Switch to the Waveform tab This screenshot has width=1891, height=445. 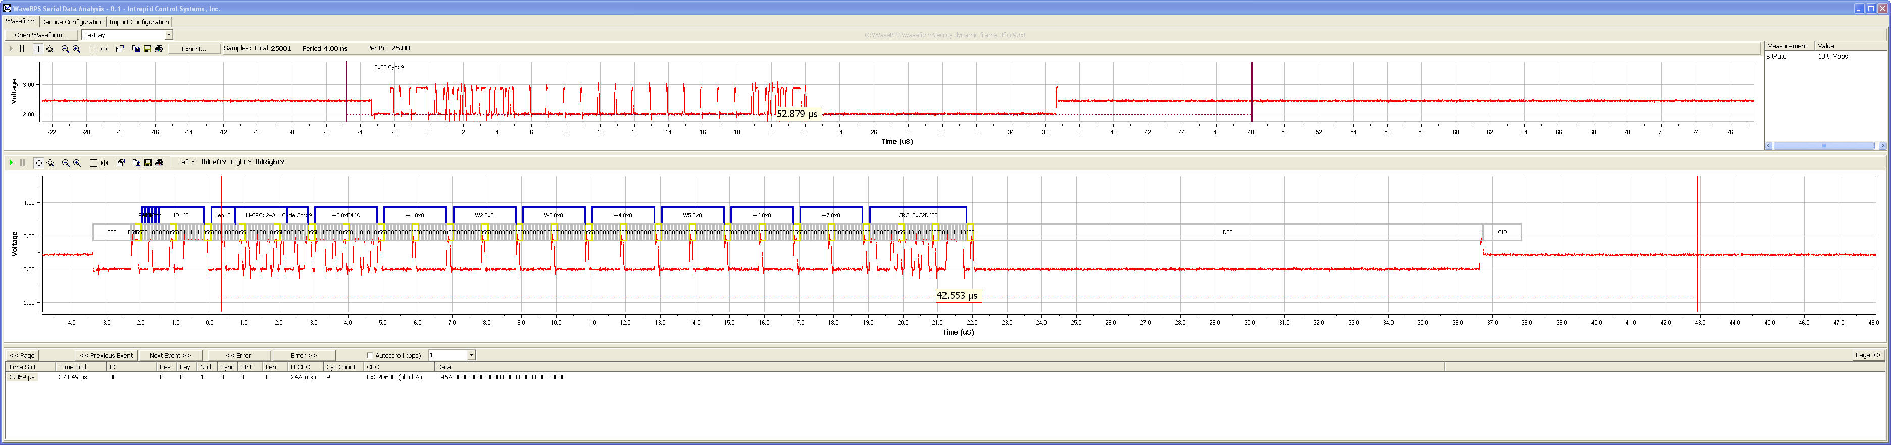pyautogui.click(x=21, y=21)
